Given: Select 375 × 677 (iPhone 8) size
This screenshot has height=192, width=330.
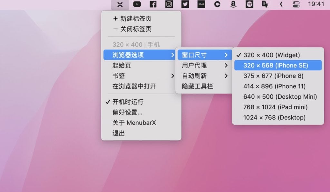Looking at the screenshot, I should click(x=278, y=76).
